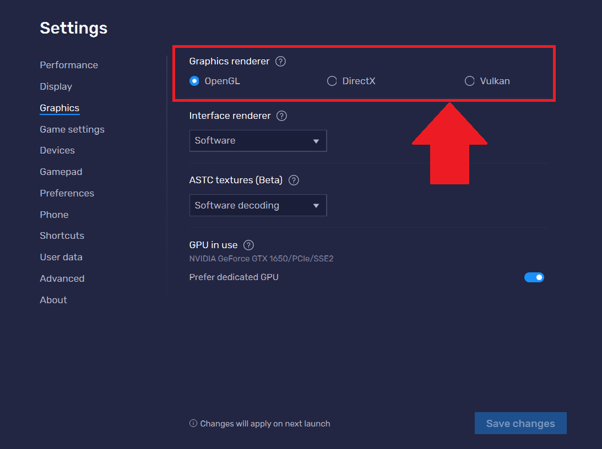The width and height of the screenshot is (602, 449).
Task: Switch to the Performance settings section
Action: [x=69, y=64]
